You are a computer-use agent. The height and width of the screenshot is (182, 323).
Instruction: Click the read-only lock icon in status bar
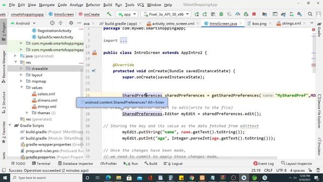coord(310,170)
